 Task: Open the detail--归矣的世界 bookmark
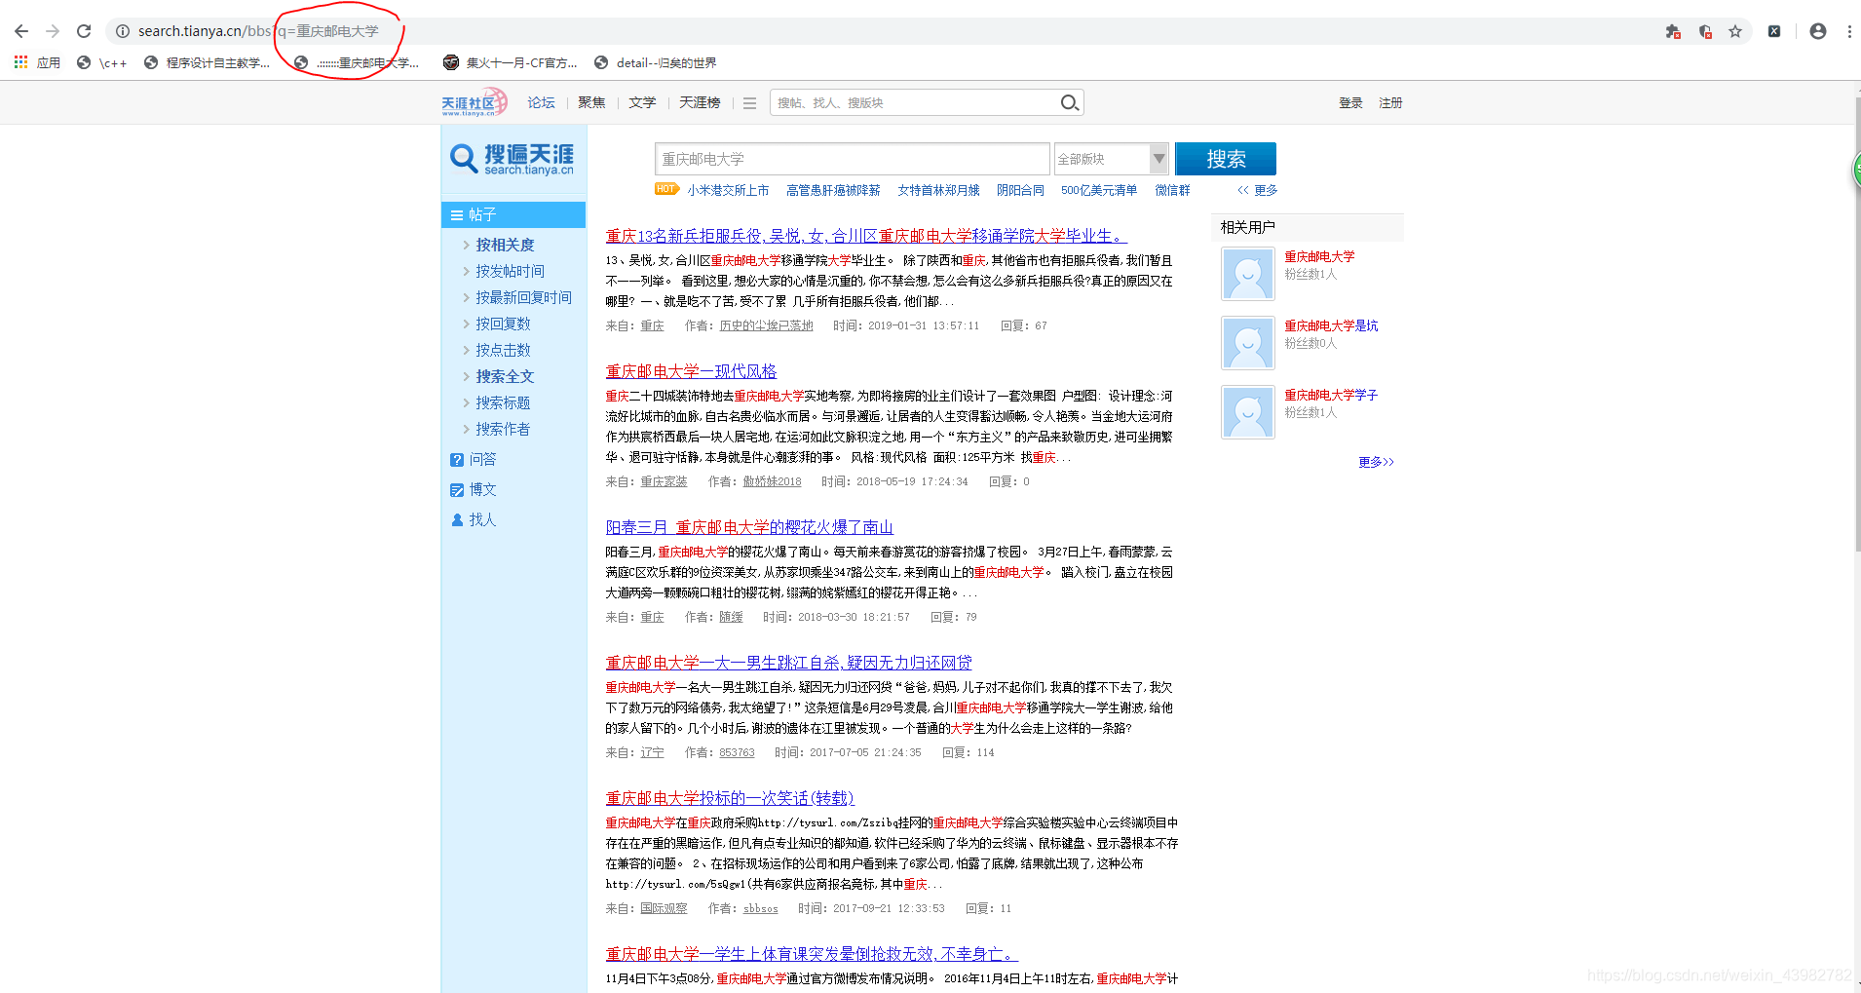pos(656,62)
